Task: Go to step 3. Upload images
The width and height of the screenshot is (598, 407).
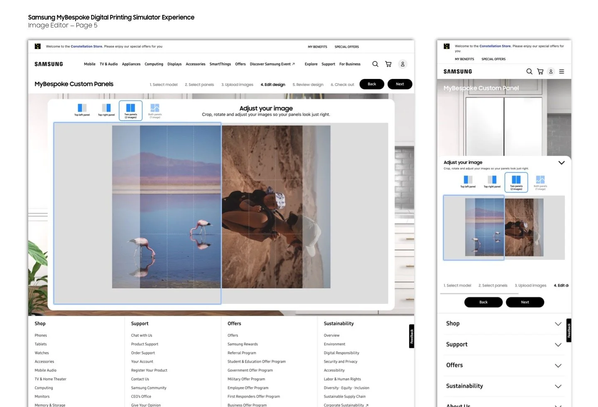Action: [237, 85]
